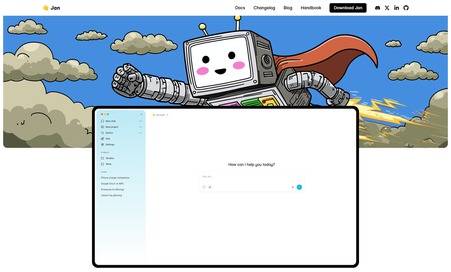The height and width of the screenshot is (272, 451).
Task: Open the Taiwan trip planning chat
Action: point(111,196)
